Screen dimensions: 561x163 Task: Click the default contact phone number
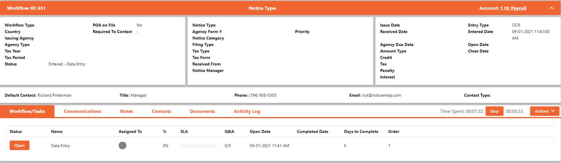pos(262,95)
